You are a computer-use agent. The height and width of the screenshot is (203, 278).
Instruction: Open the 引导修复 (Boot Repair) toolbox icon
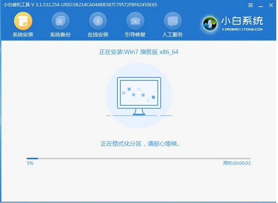136,21
